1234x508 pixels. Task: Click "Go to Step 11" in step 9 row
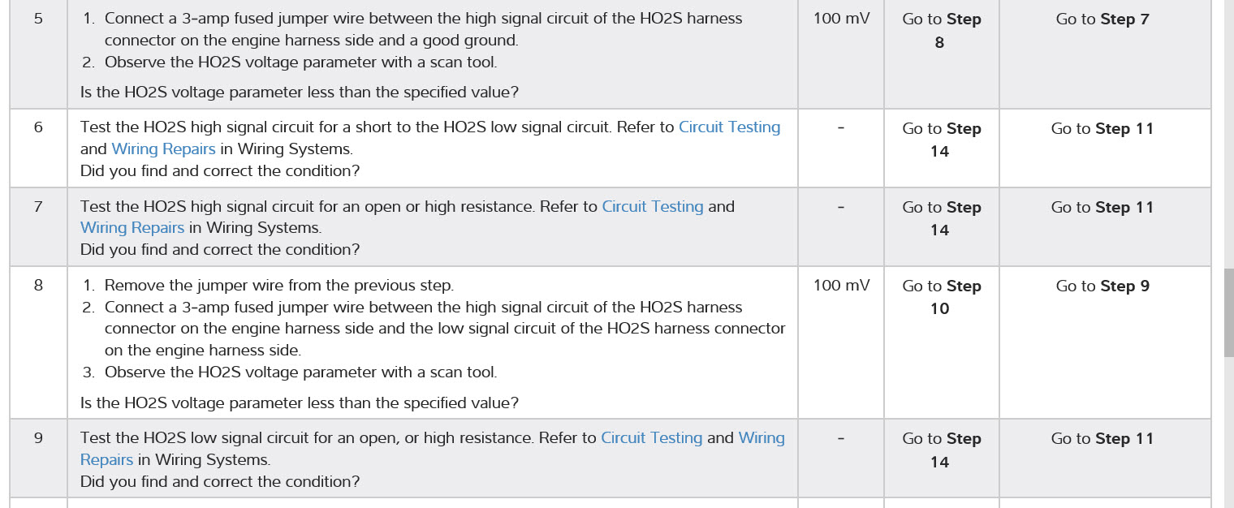(1102, 439)
